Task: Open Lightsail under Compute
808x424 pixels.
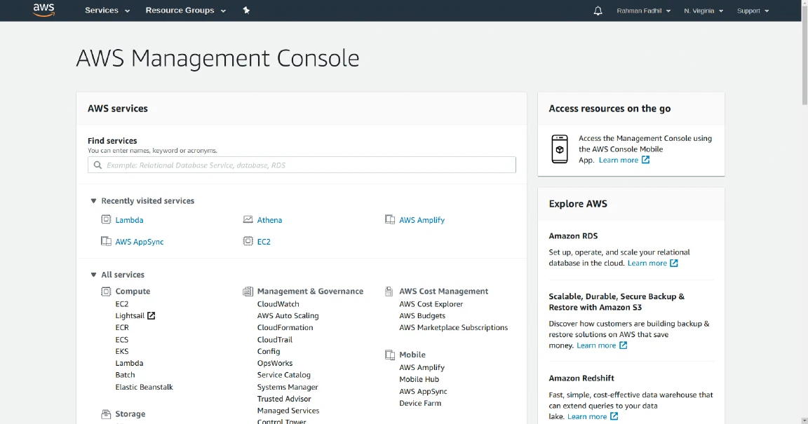Action: coord(130,316)
